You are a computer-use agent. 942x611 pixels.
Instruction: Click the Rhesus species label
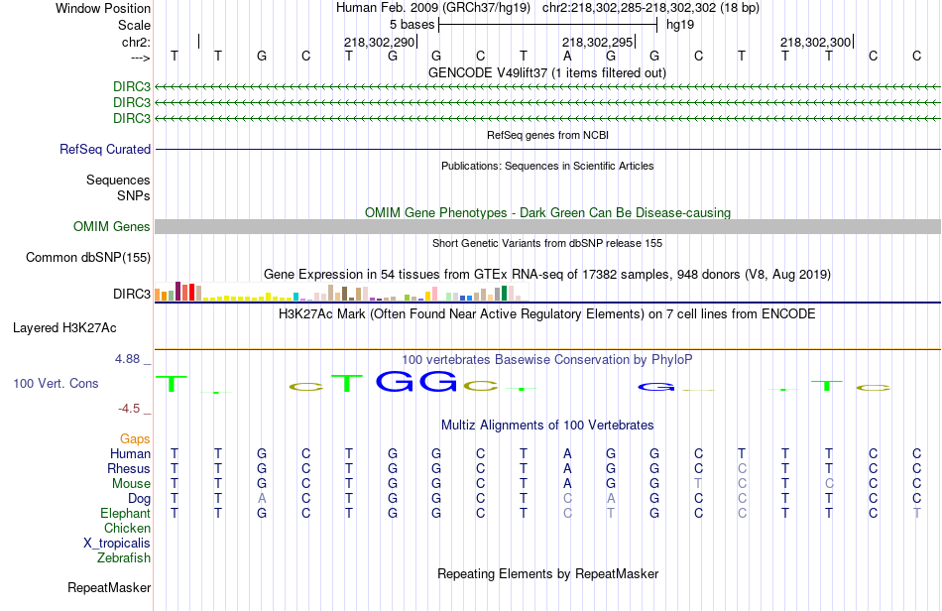pyautogui.click(x=129, y=468)
